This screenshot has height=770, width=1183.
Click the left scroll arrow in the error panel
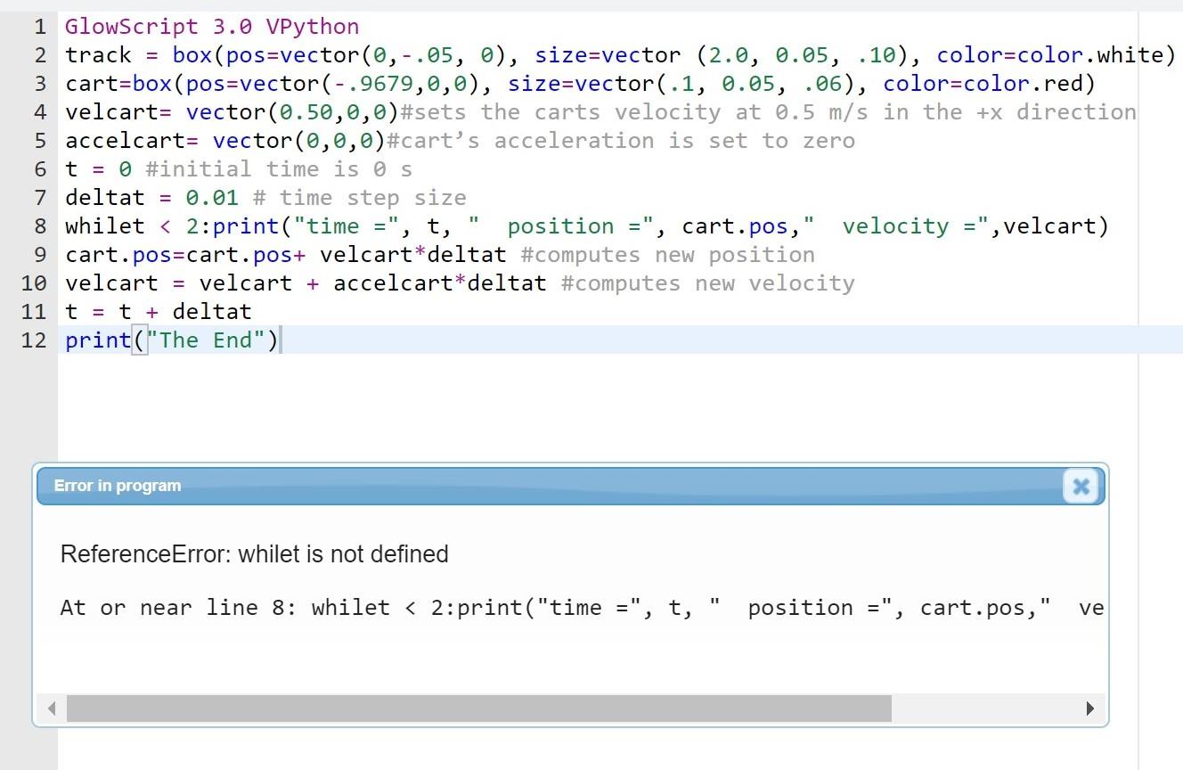(x=53, y=709)
